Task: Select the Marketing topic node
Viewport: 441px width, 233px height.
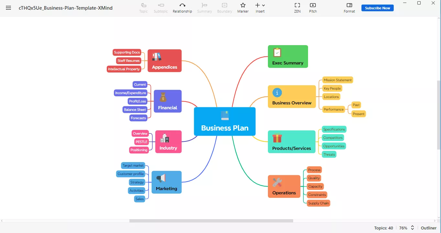Action: click(x=166, y=182)
